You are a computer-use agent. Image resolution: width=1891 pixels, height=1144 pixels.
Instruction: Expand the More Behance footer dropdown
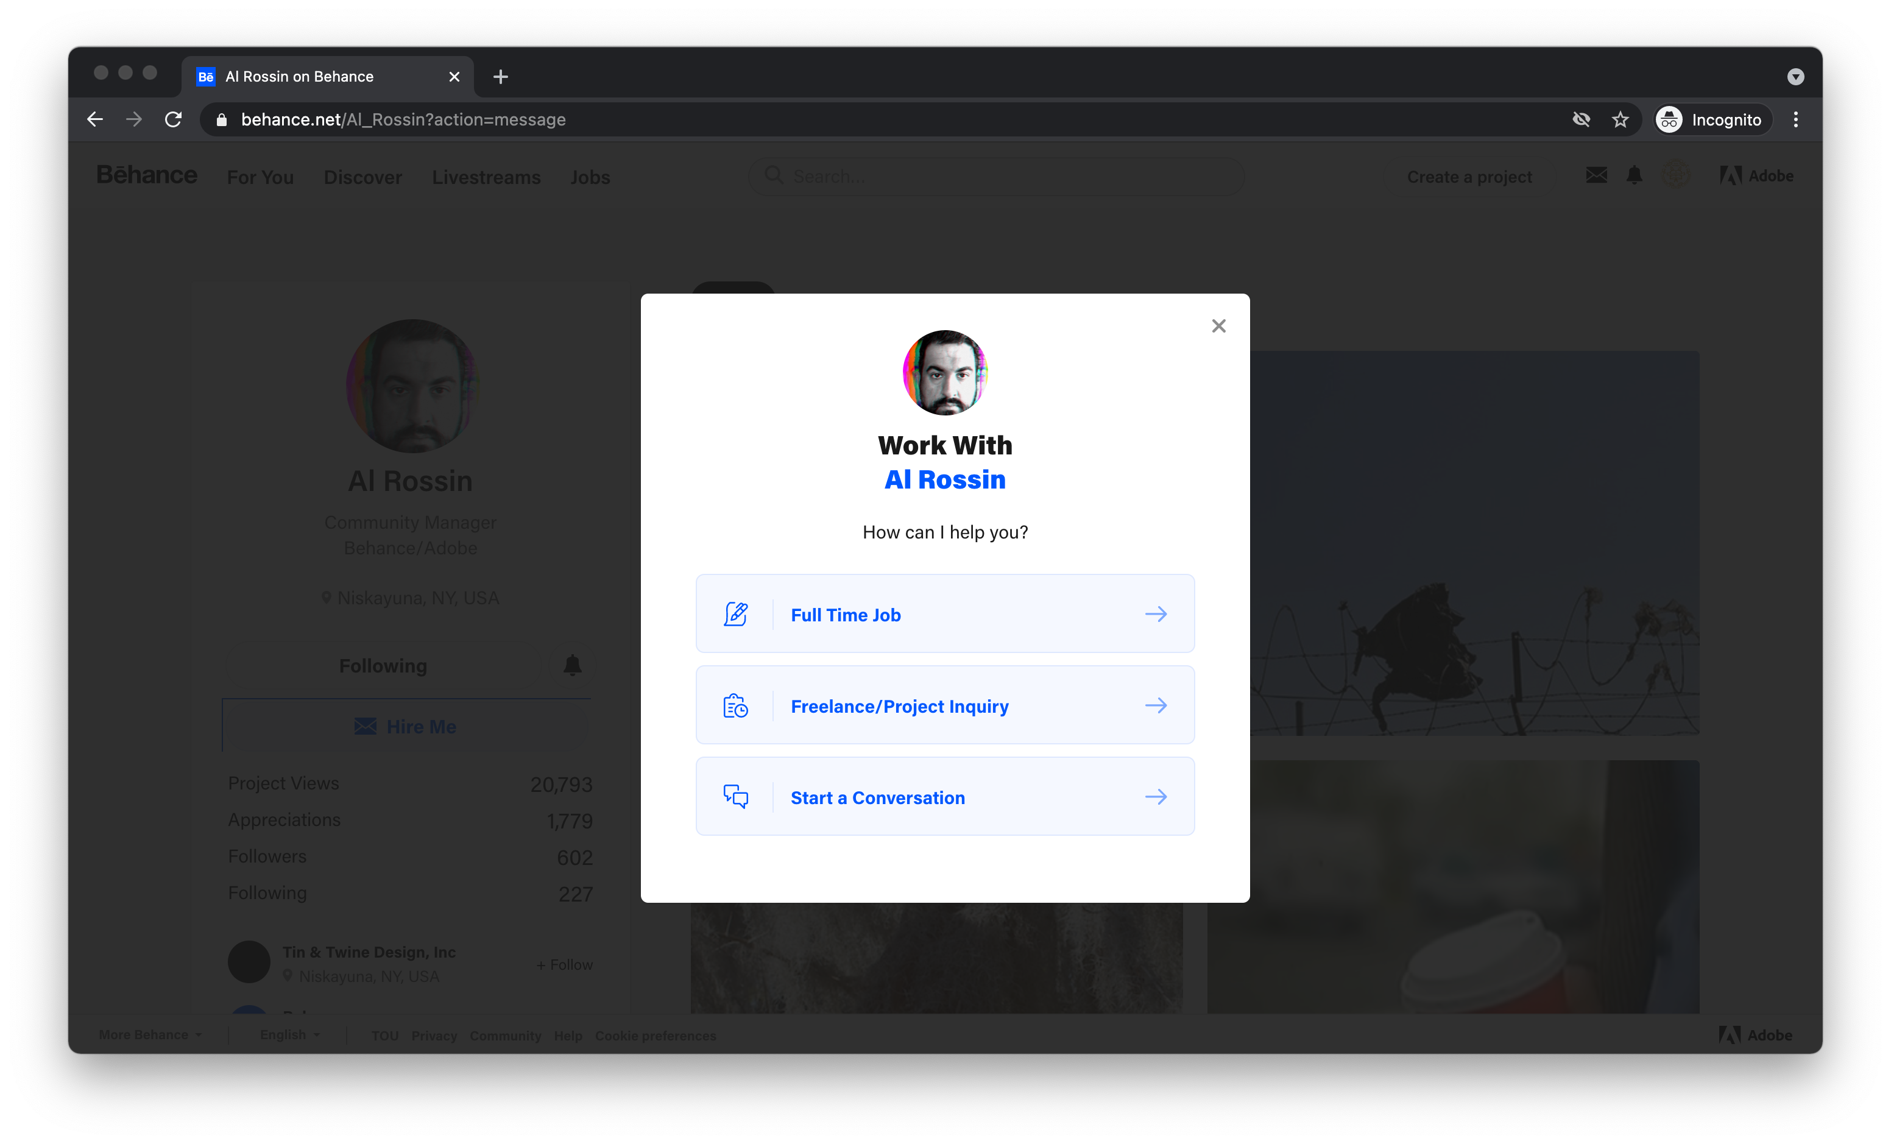click(150, 1035)
